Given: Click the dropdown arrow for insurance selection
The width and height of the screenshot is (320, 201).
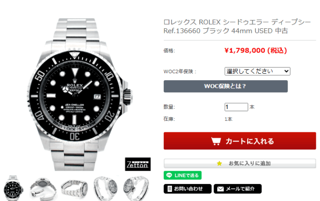Looking at the screenshot, I should pos(286,71).
